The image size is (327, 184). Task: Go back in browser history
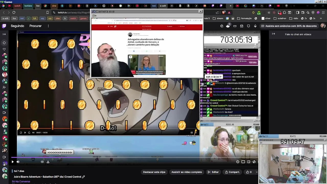pos(4,12)
